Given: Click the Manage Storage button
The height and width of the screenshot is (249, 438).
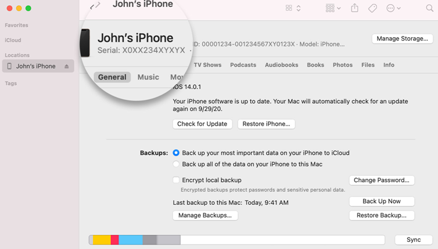Looking at the screenshot, I should (402, 38).
